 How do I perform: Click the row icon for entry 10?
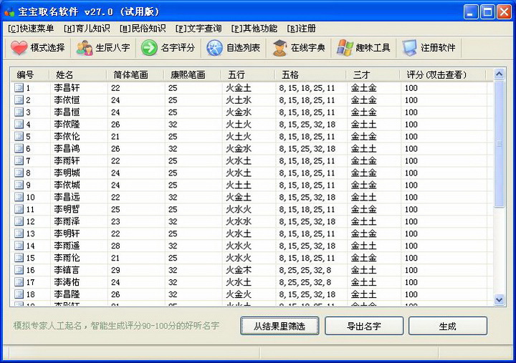(19, 198)
